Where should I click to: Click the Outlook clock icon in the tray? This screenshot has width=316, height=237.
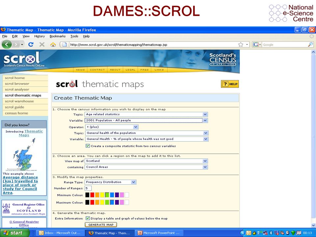pyautogui.click(x=249, y=233)
